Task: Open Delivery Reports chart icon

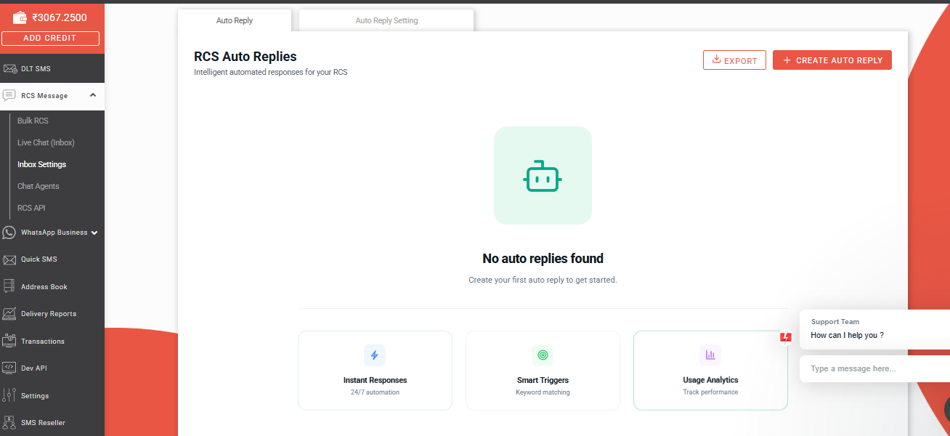Action: coord(9,314)
